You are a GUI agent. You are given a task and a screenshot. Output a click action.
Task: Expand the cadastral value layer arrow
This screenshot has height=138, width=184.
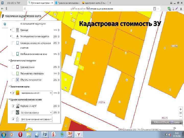11,93
